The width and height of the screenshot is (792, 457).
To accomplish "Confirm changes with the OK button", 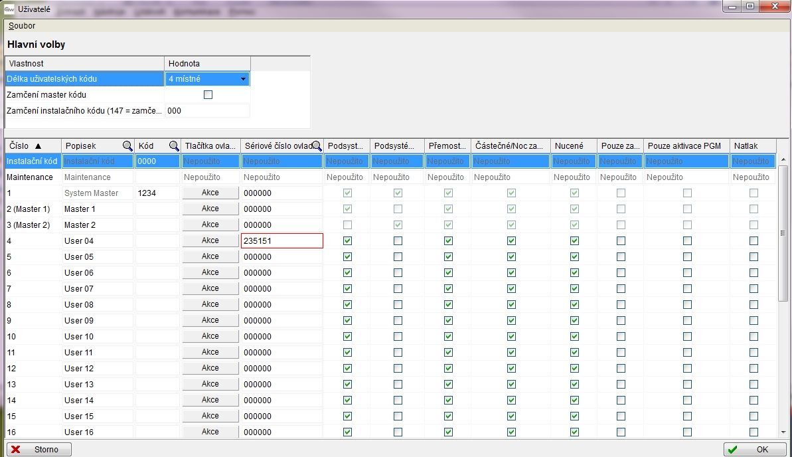I will pyautogui.click(x=755, y=450).
